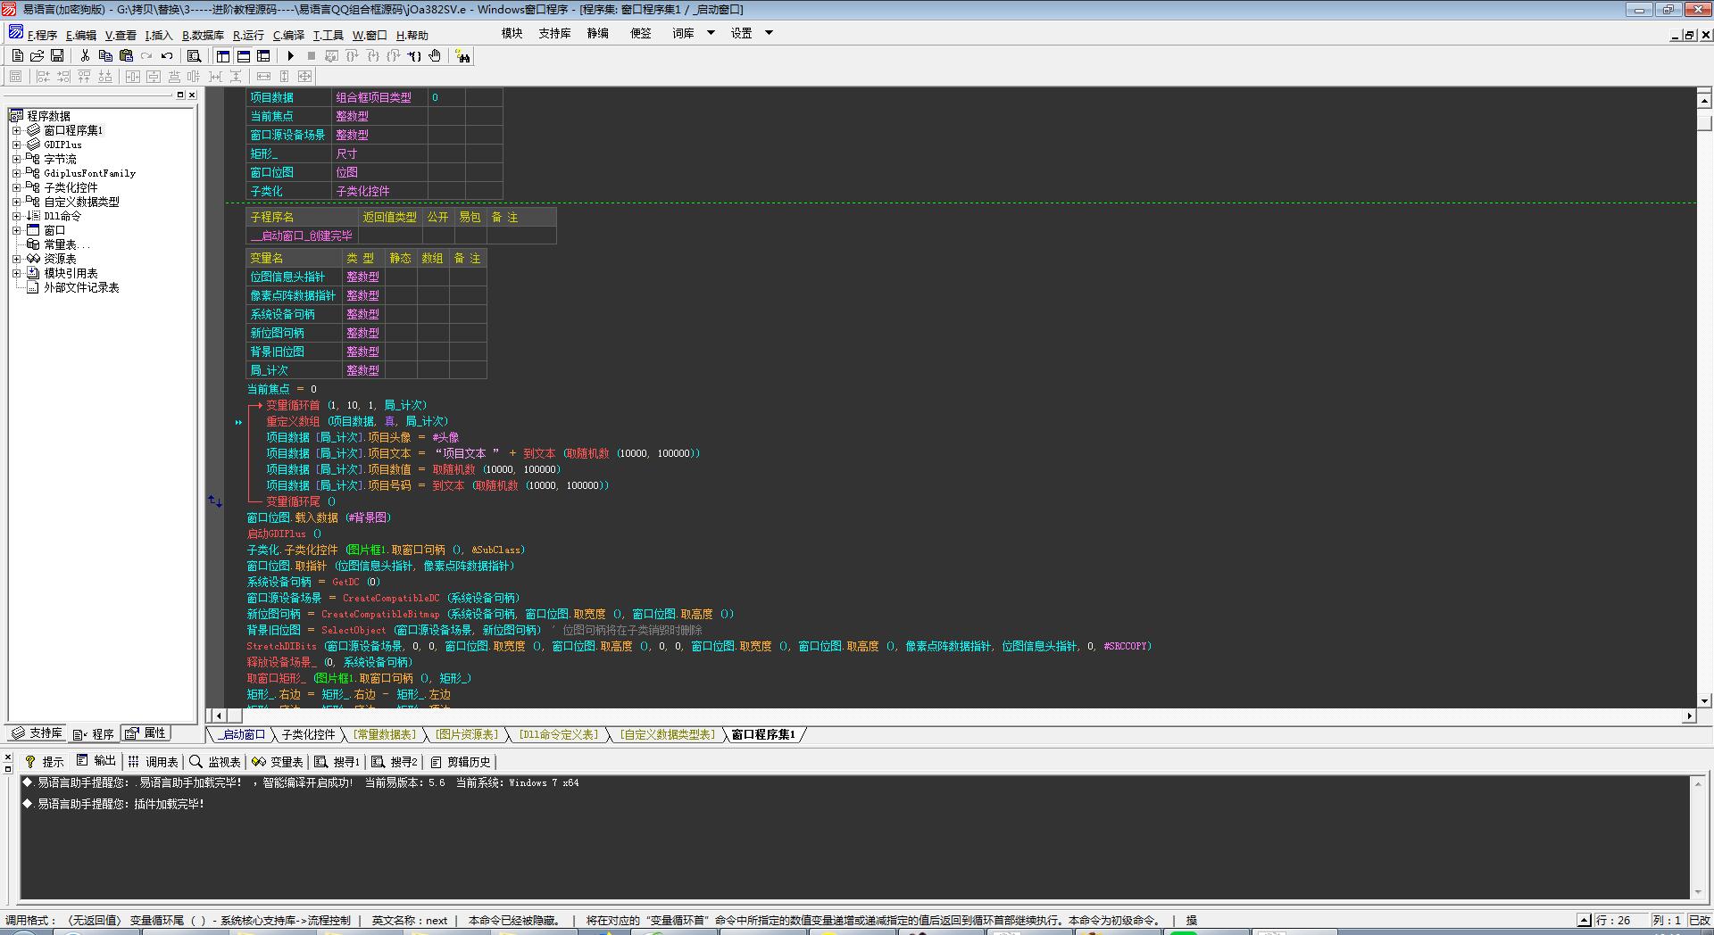Click the View current execution position icon
This screenshot has height=935, width=1714.
coord(332,55)
